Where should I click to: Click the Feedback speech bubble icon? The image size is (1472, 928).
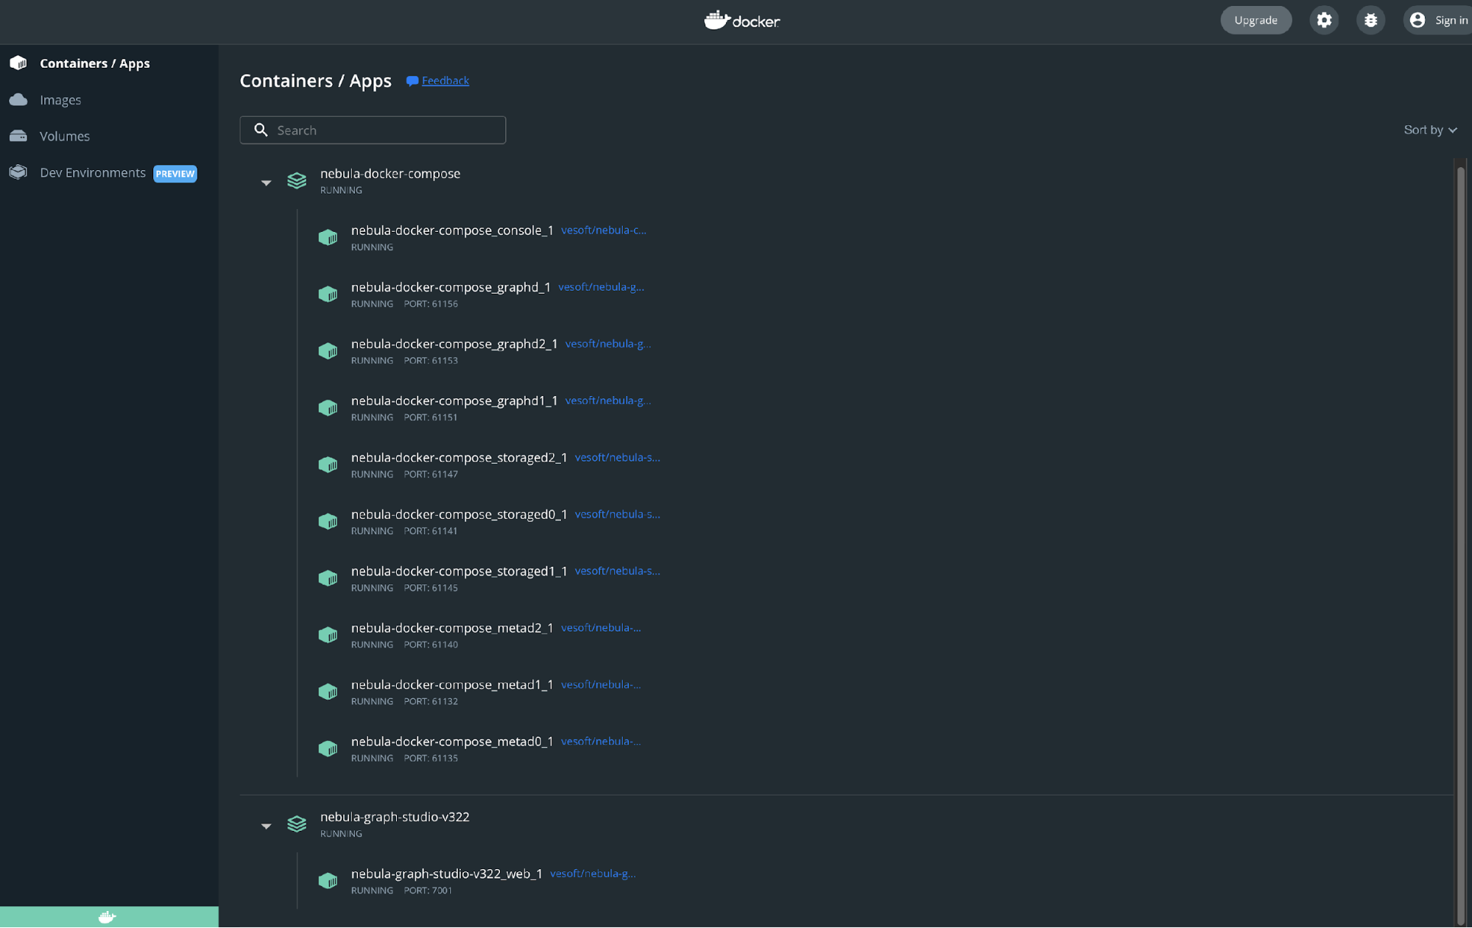pyautogui.click(x=412, y=81)
